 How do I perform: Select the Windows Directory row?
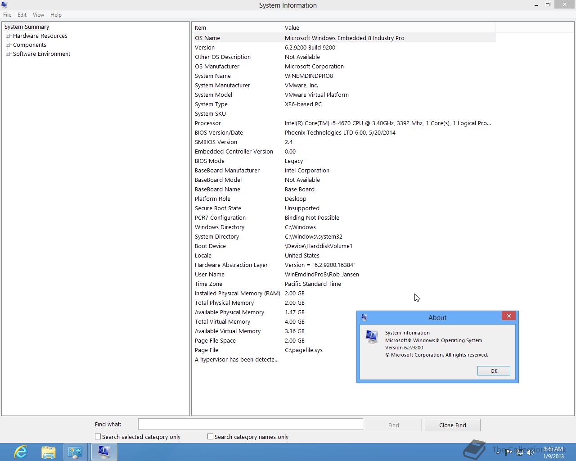344,227
